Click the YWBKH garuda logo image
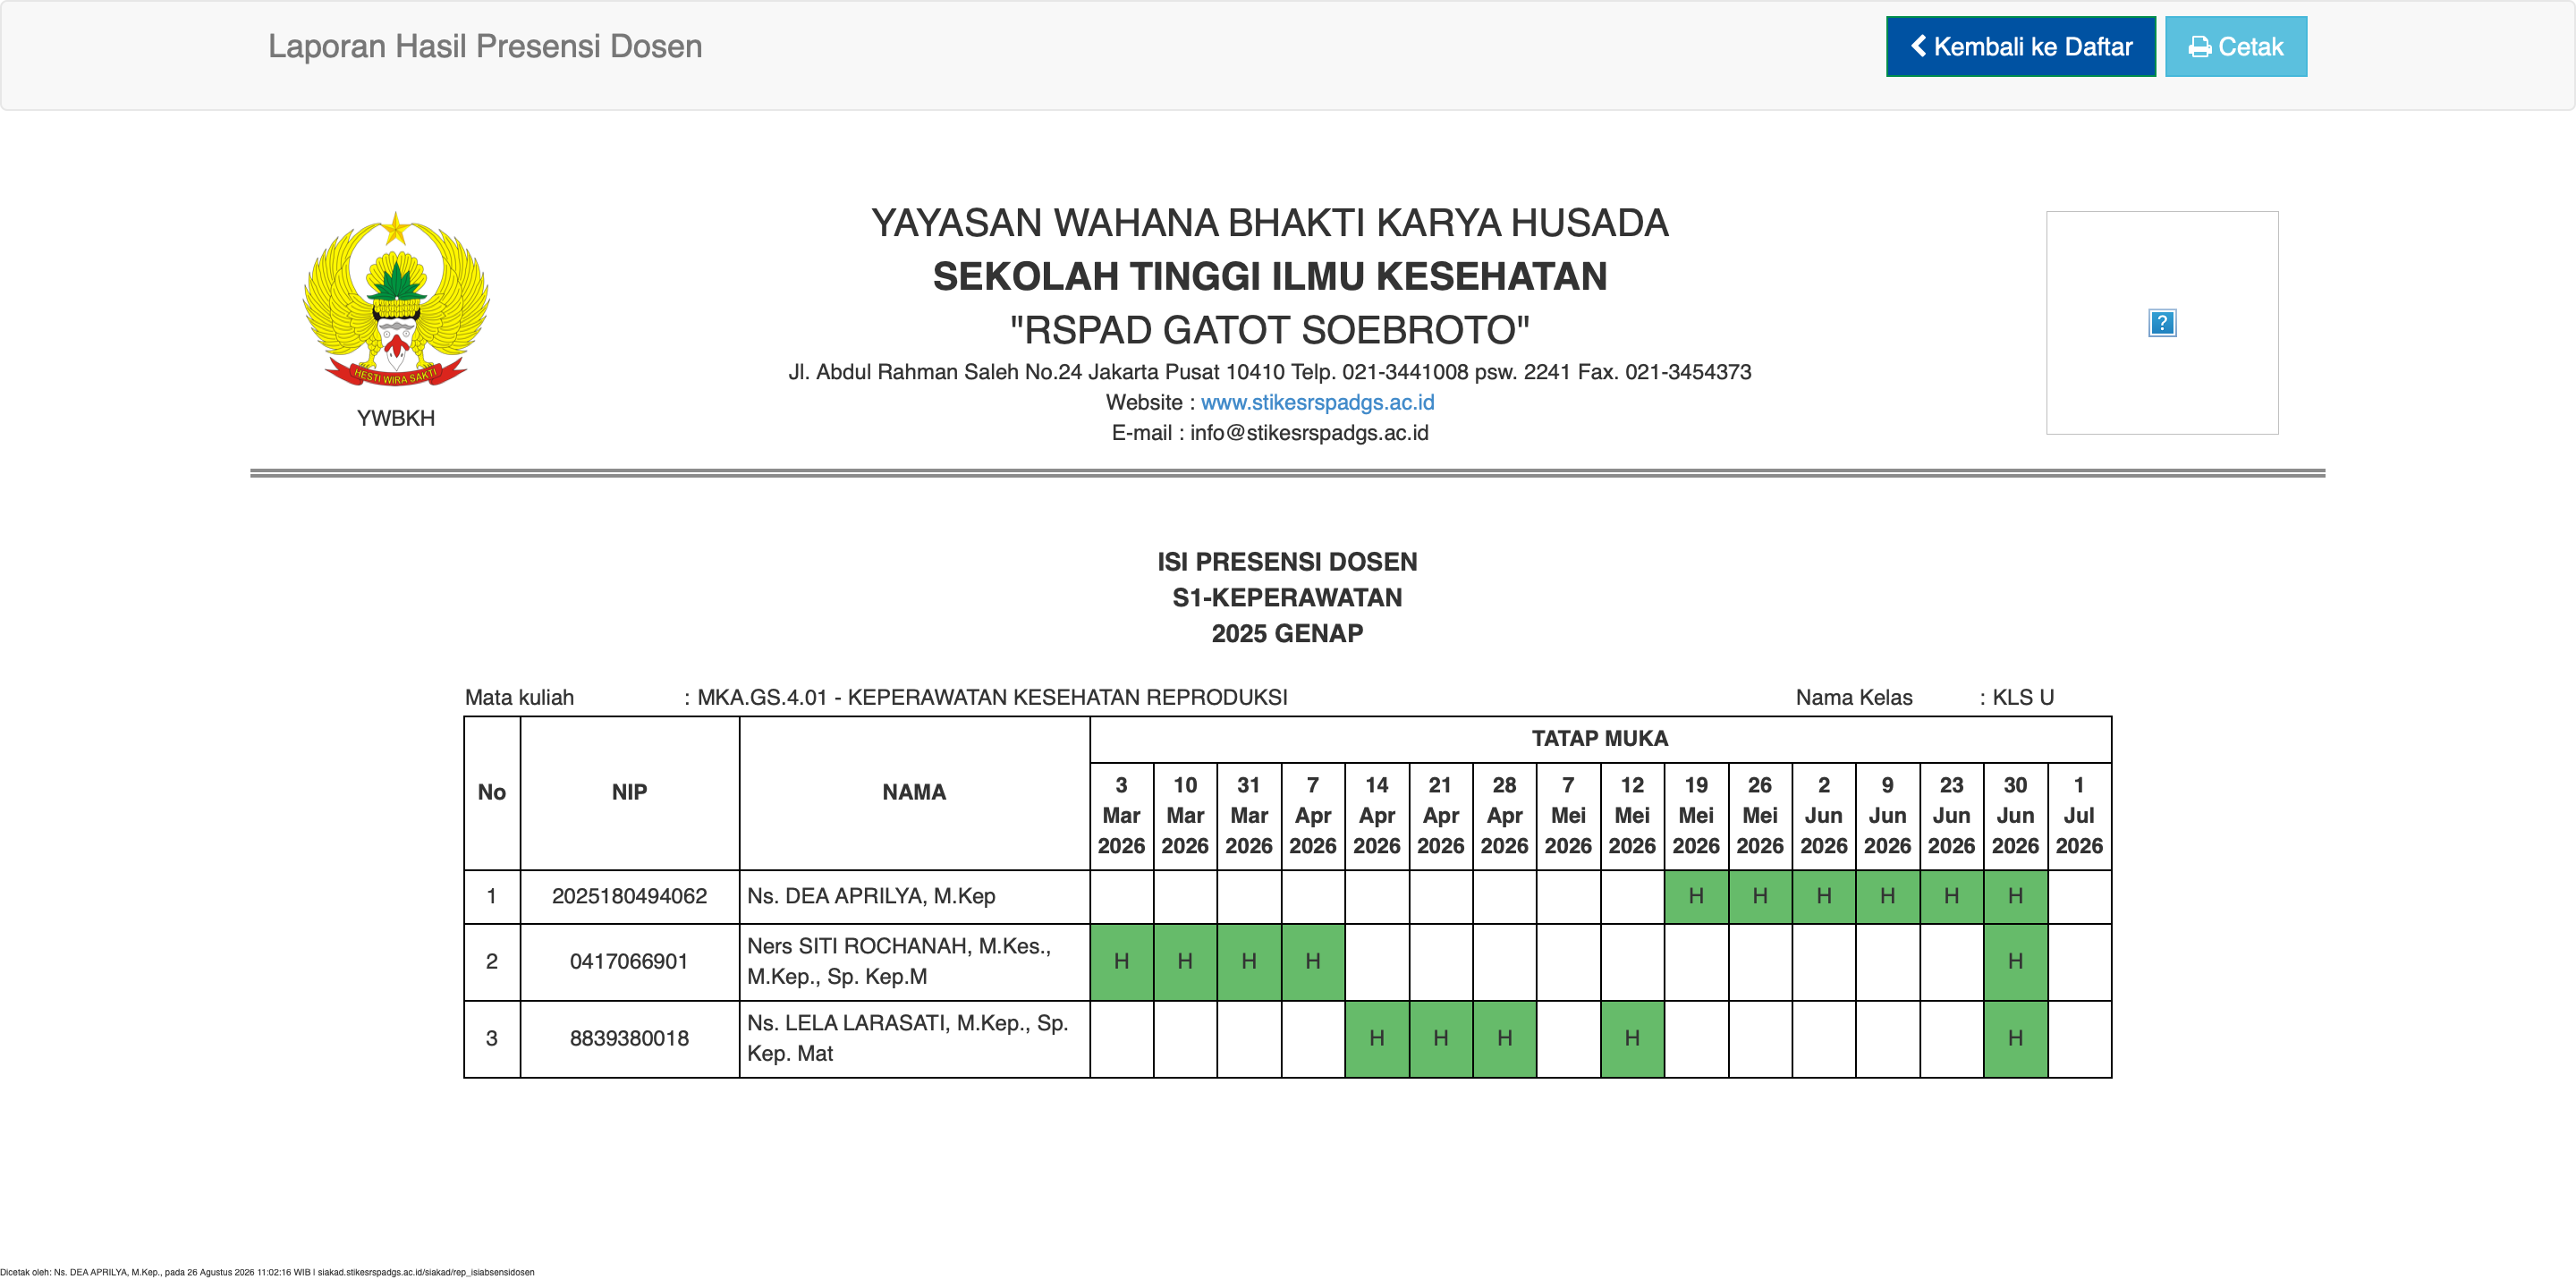 click(396, 300)
